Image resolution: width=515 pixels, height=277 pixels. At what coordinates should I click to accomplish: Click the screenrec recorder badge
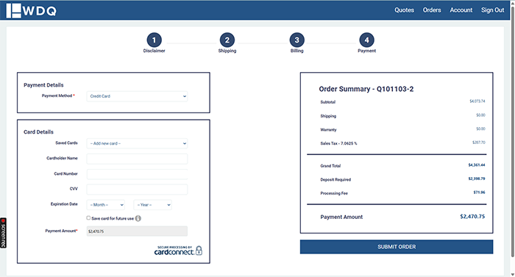[x=3, y=233]
